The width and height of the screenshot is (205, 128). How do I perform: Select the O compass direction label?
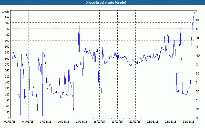197,65
